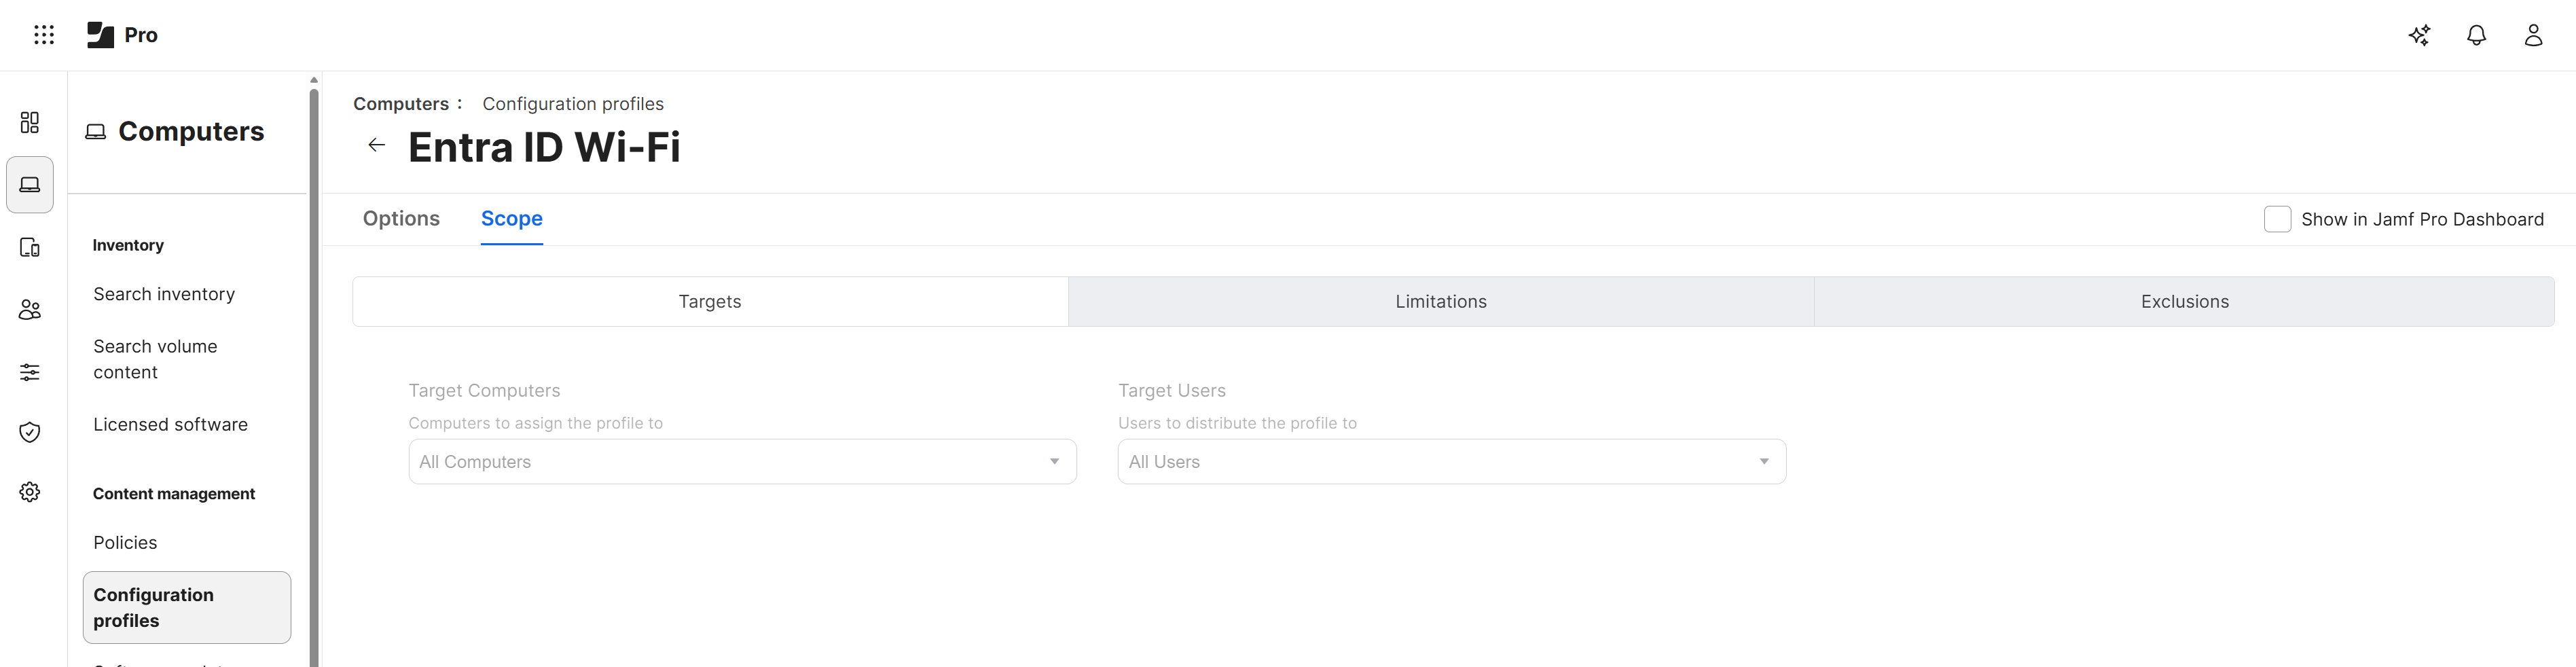The image size is (2576, 667).
Task: Open the Users sidebar icon
Action: point(30,310)
